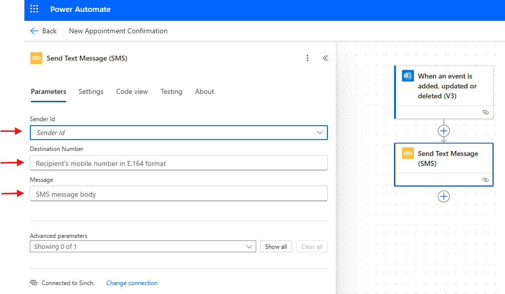
Task: Click the Sinch icon in panel header
Action: tap(36, 58)
